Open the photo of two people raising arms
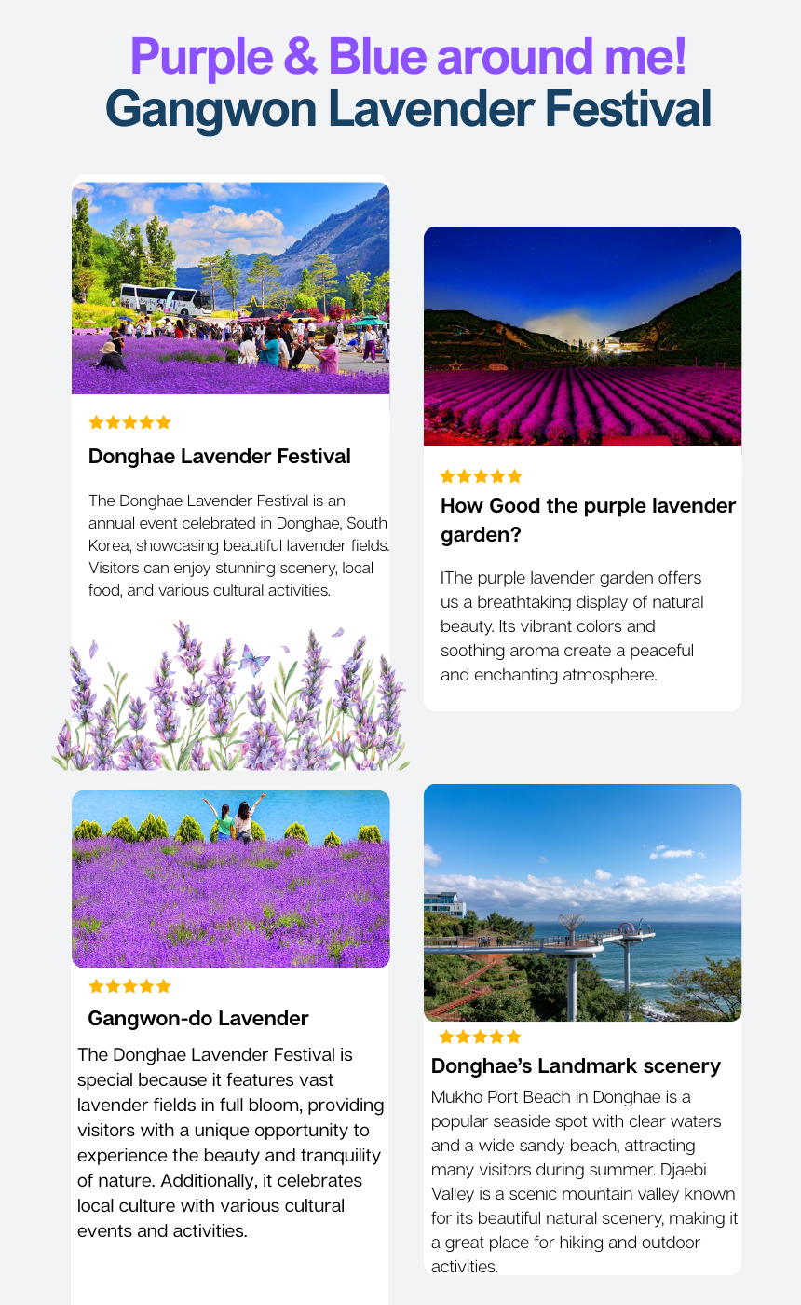Viewport: 801px width, 1305px height. pyautogui.click(x=230, y=879)
